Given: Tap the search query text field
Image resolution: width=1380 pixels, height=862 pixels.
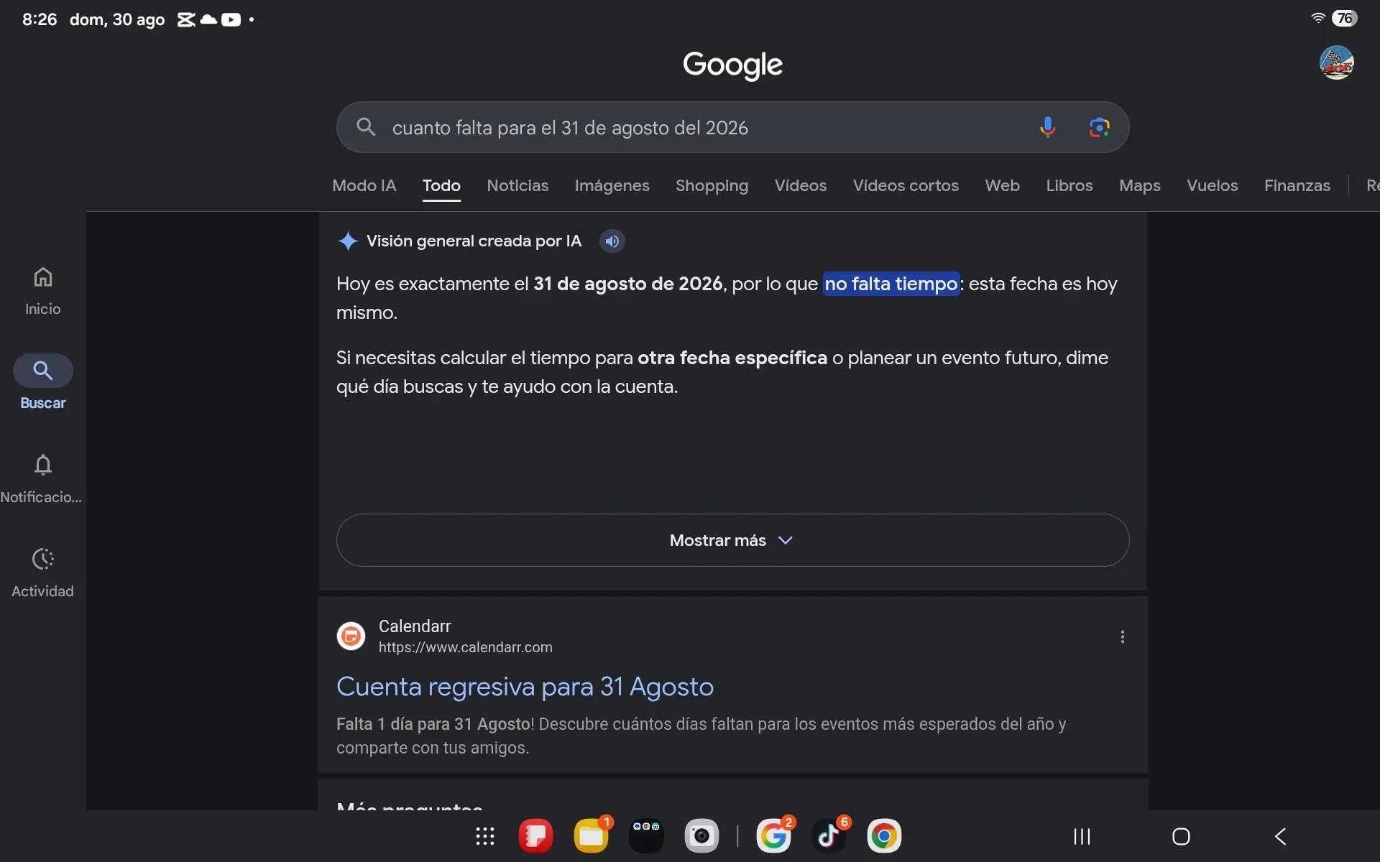Looking at the screenshot, I should 570,128.
